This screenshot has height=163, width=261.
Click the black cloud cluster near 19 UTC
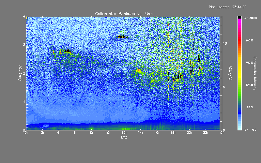click(178, 77)
